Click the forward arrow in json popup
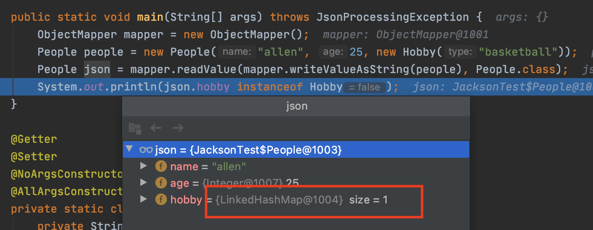593x230 pixels. point(178,128)
